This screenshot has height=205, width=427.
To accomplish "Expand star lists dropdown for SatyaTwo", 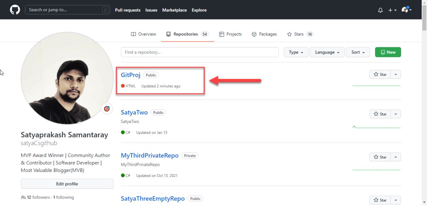I will click(x=396, y=114).
